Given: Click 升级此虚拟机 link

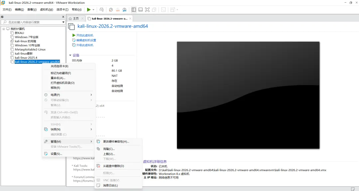Looking at the screenshot, I should click(x=85, y=45).
